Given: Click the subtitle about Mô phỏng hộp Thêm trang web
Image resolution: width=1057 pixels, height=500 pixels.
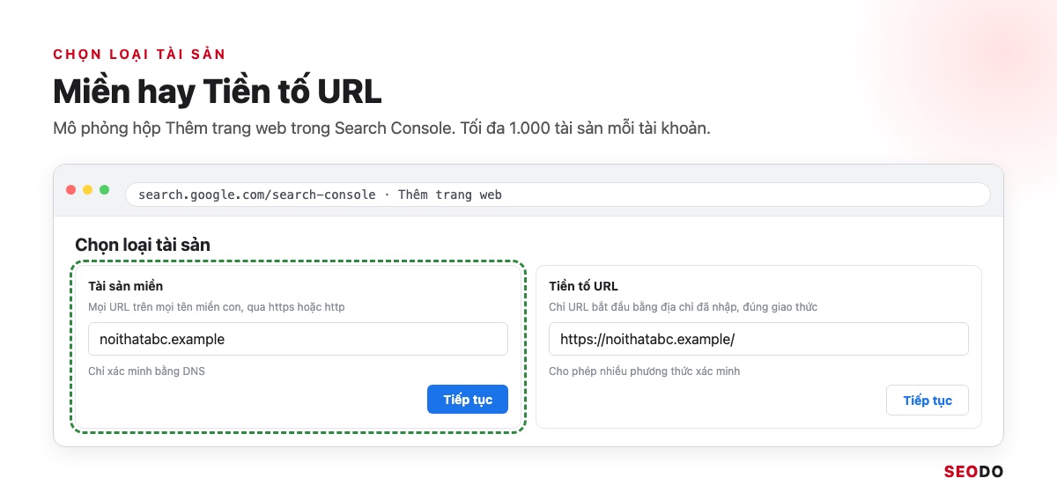Looking at the screenshot, I should tap(381, 129).
